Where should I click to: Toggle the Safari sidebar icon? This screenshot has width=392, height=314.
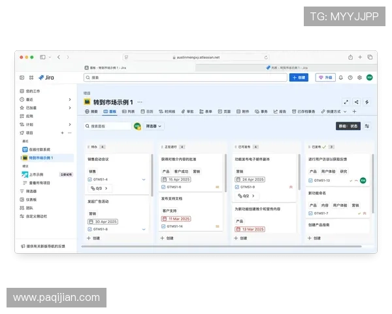(x=42, y=57)
